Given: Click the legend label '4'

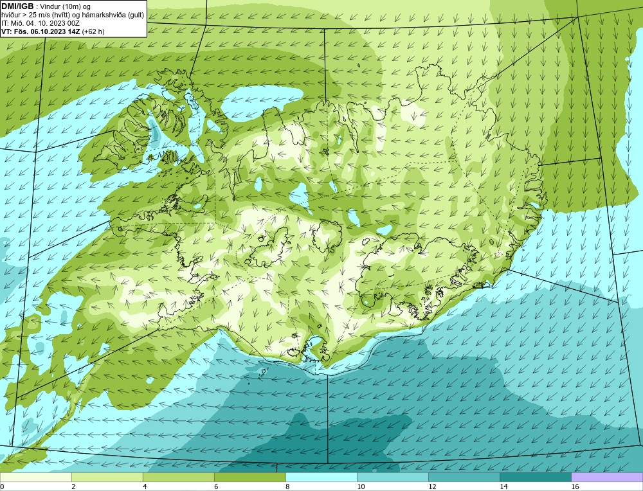Looking at the screenshot, I should [x=145, y=487].
